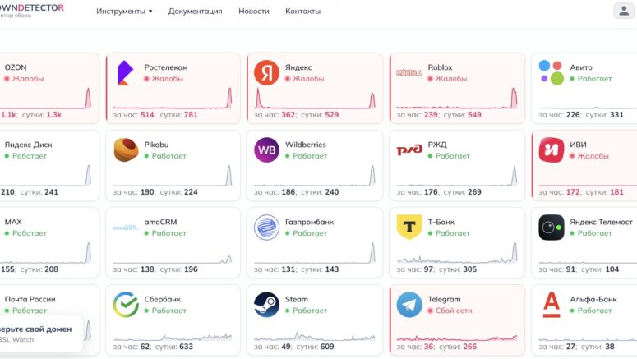Select the Sberbank green checkmark logo
The image size is (637, 359).
pyautogui.click(x=126, y=305)
